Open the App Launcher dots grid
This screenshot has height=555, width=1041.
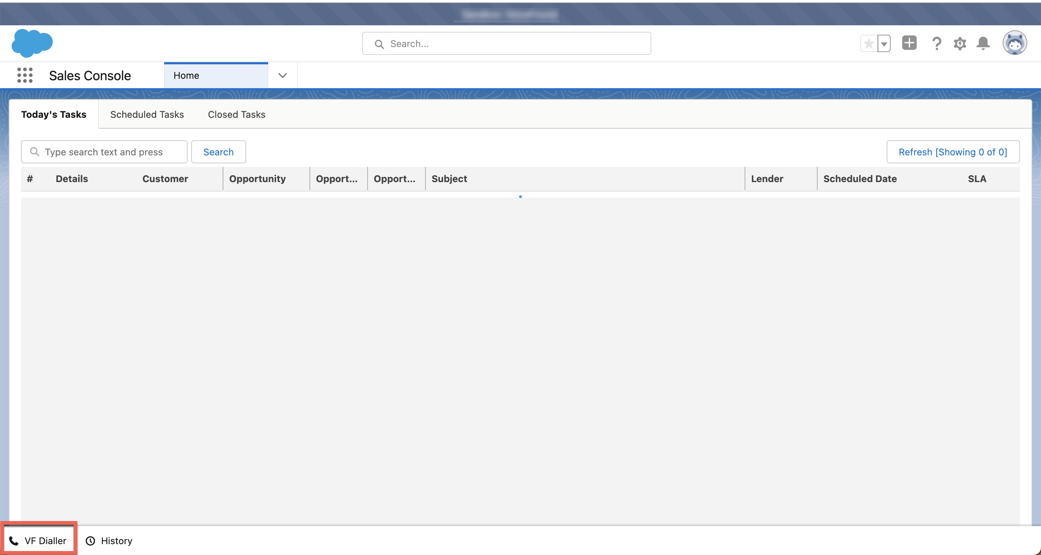click(x=25, y=75)
